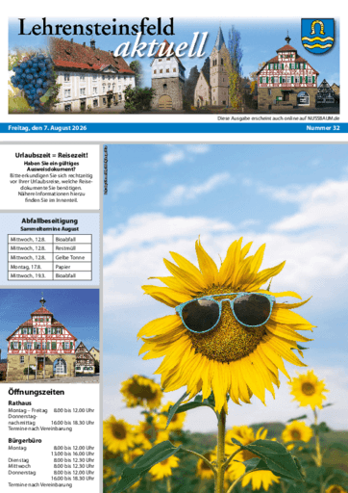The width and height of the screenshot is (348, 493).
Task: Click the Lehrensteinsfeld coat of arms emblem
Action: (317, 36)
